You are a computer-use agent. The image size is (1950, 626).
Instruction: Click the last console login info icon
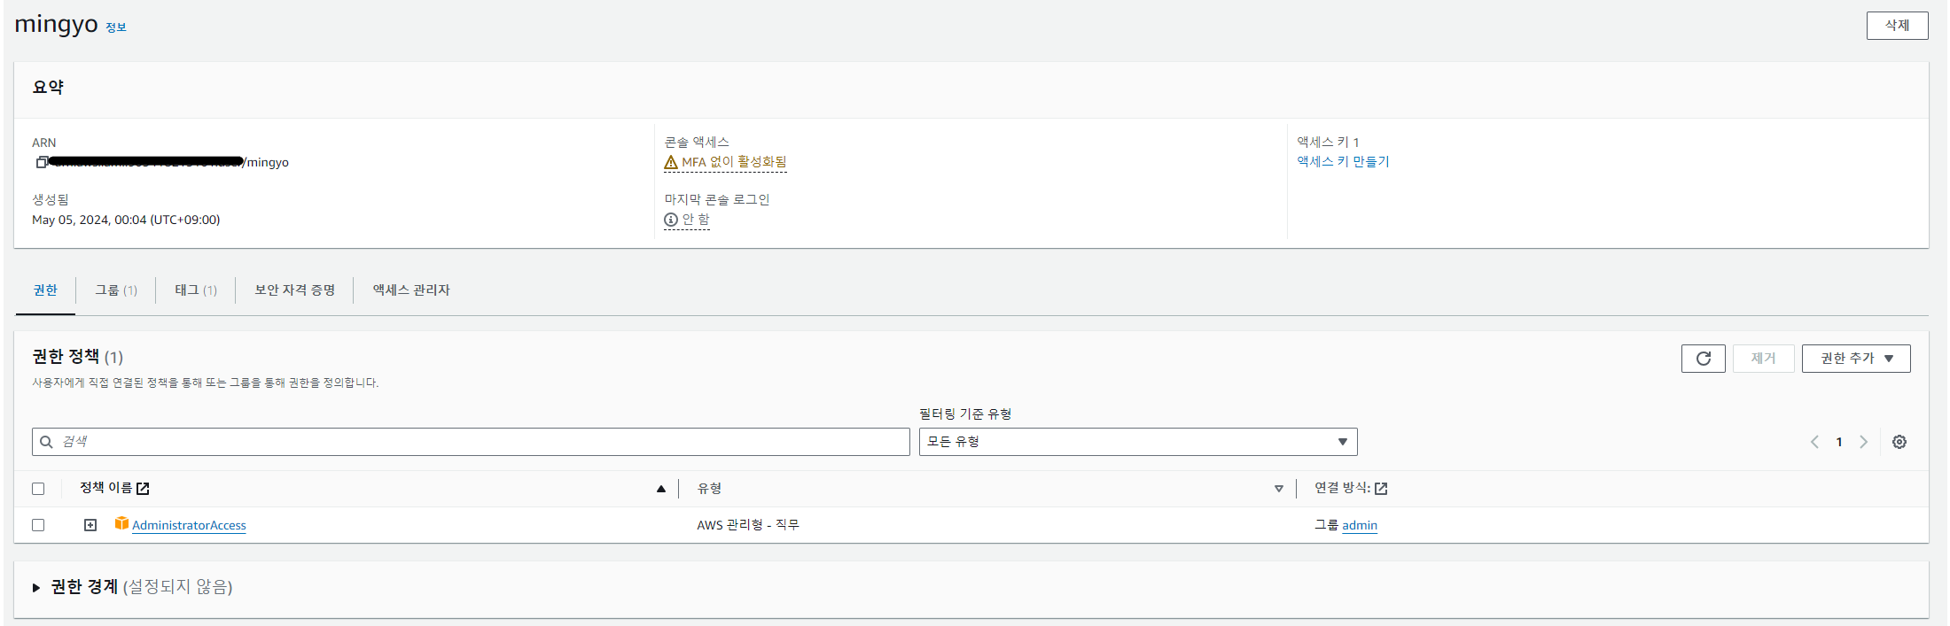[x=671, y=220]
